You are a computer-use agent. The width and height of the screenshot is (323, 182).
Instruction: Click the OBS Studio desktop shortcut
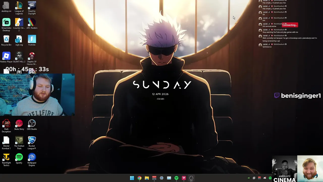(32, 125)
